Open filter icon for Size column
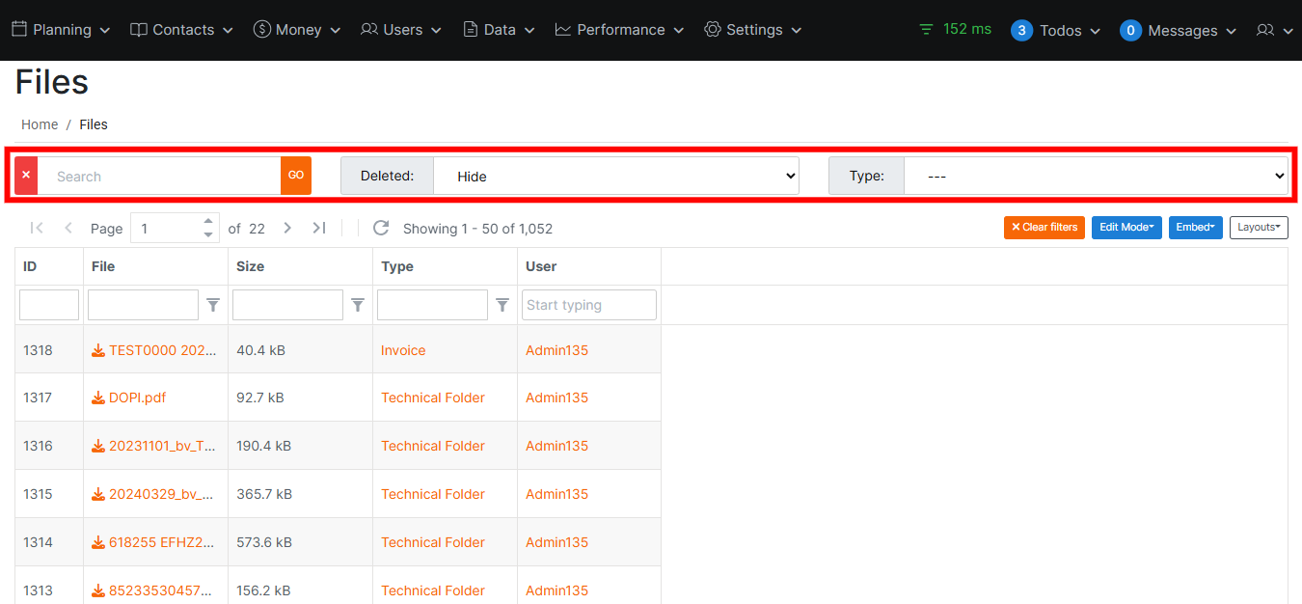Viewport: 1302px width, 604px height. [358, 305]
